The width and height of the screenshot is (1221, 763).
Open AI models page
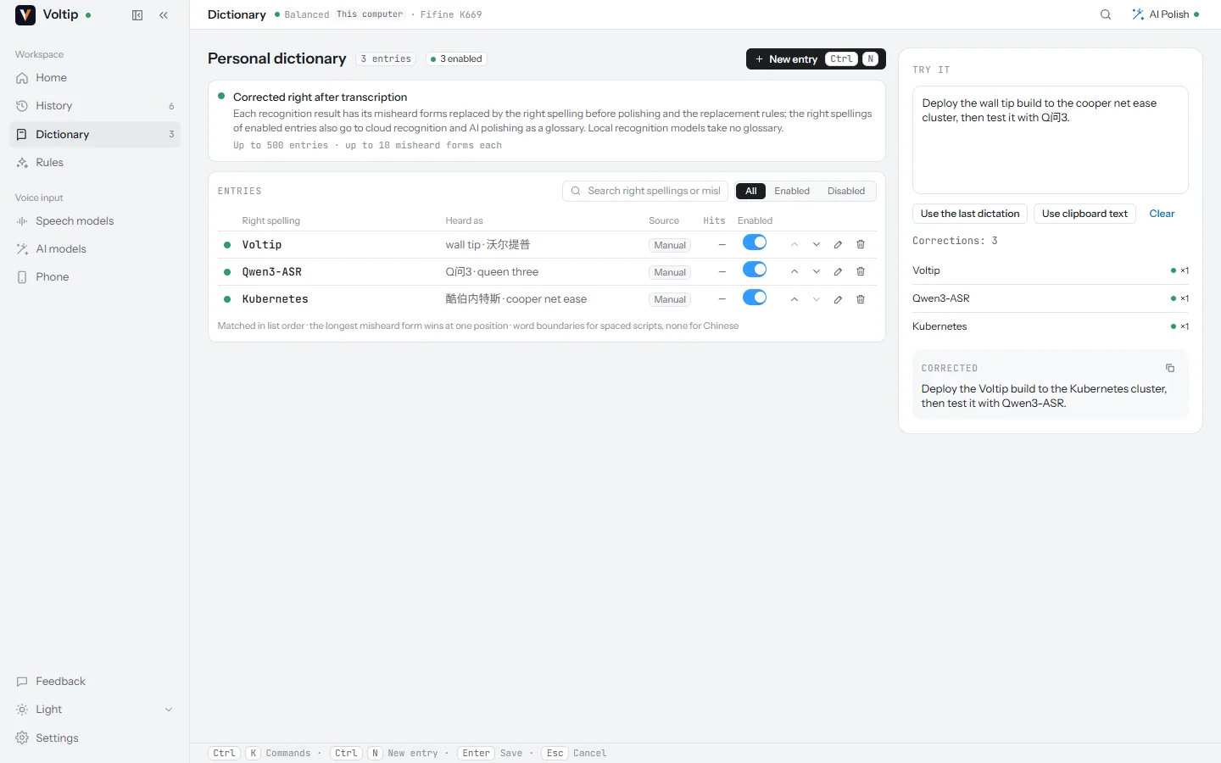pyautogui.click(x=95, y=249)
